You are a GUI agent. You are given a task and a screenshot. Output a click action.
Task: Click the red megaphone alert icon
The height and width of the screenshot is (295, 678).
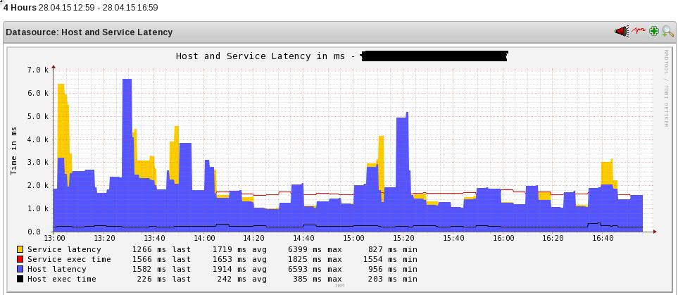point(620,32)
